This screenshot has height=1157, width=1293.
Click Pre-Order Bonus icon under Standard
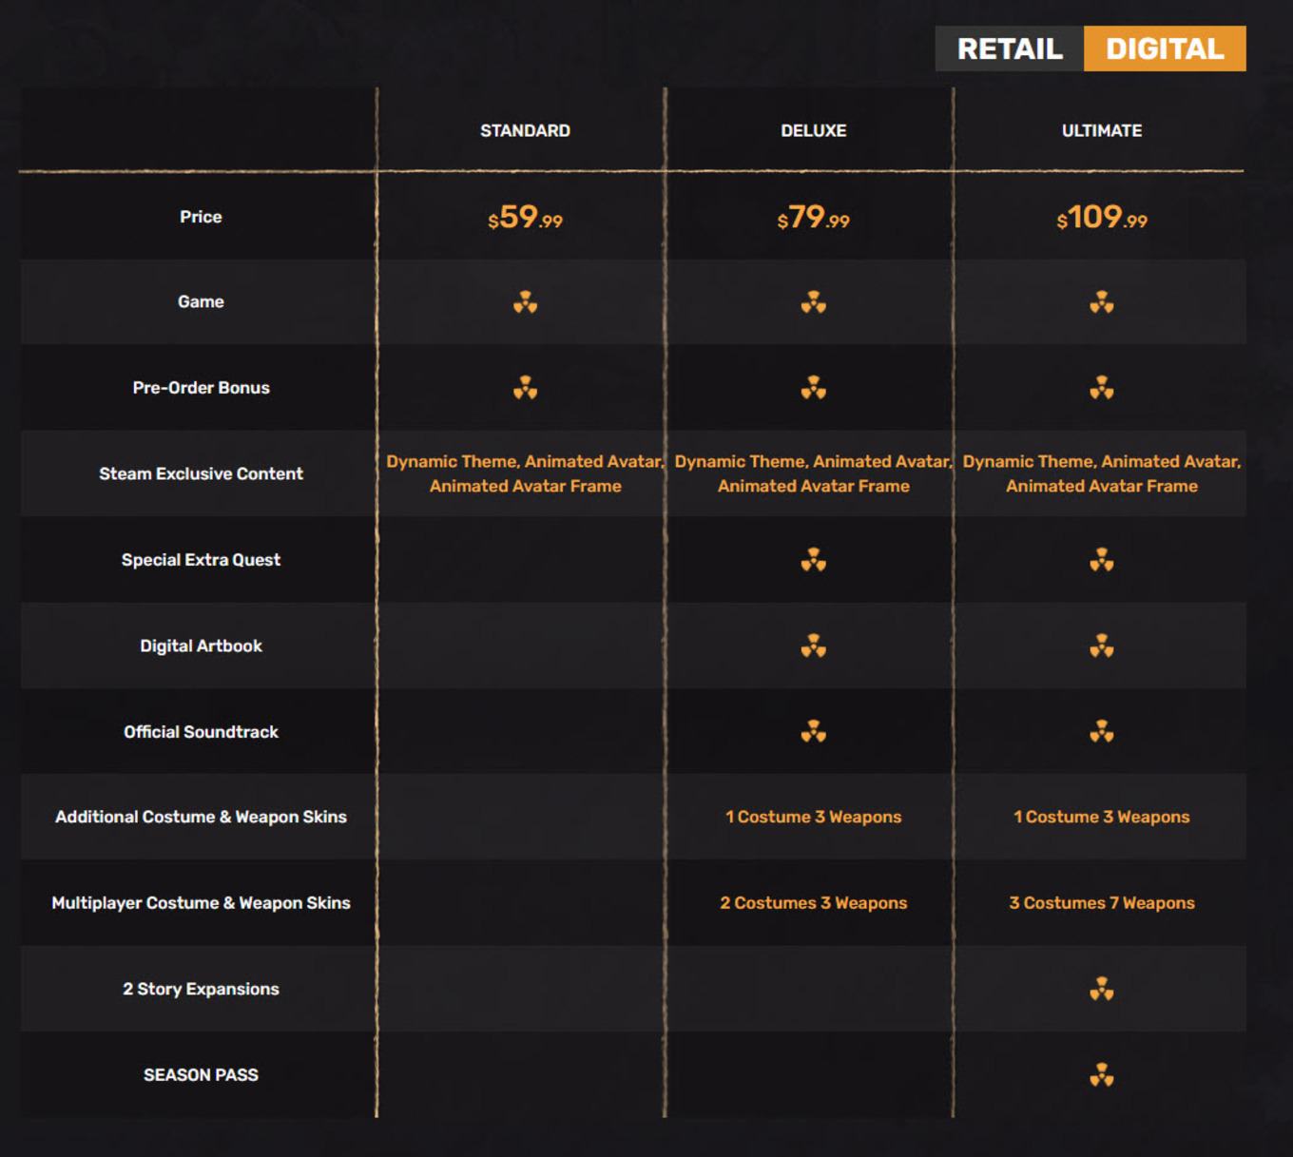pos(525,388)
